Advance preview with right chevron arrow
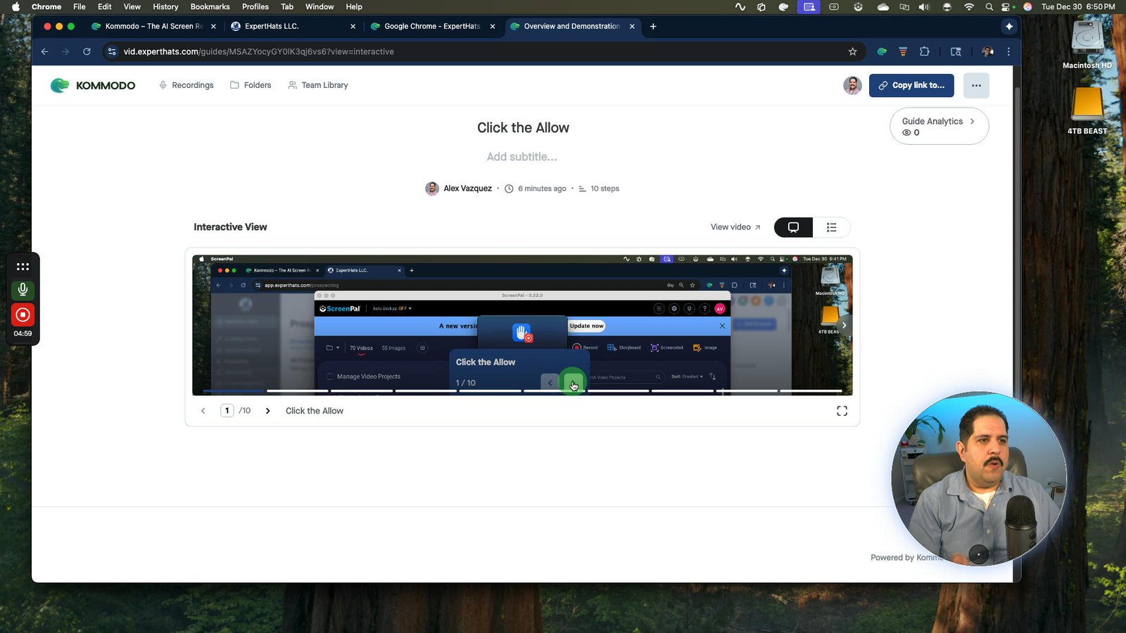The width and height of the screenshot is (1126, 633). point(844,325)
